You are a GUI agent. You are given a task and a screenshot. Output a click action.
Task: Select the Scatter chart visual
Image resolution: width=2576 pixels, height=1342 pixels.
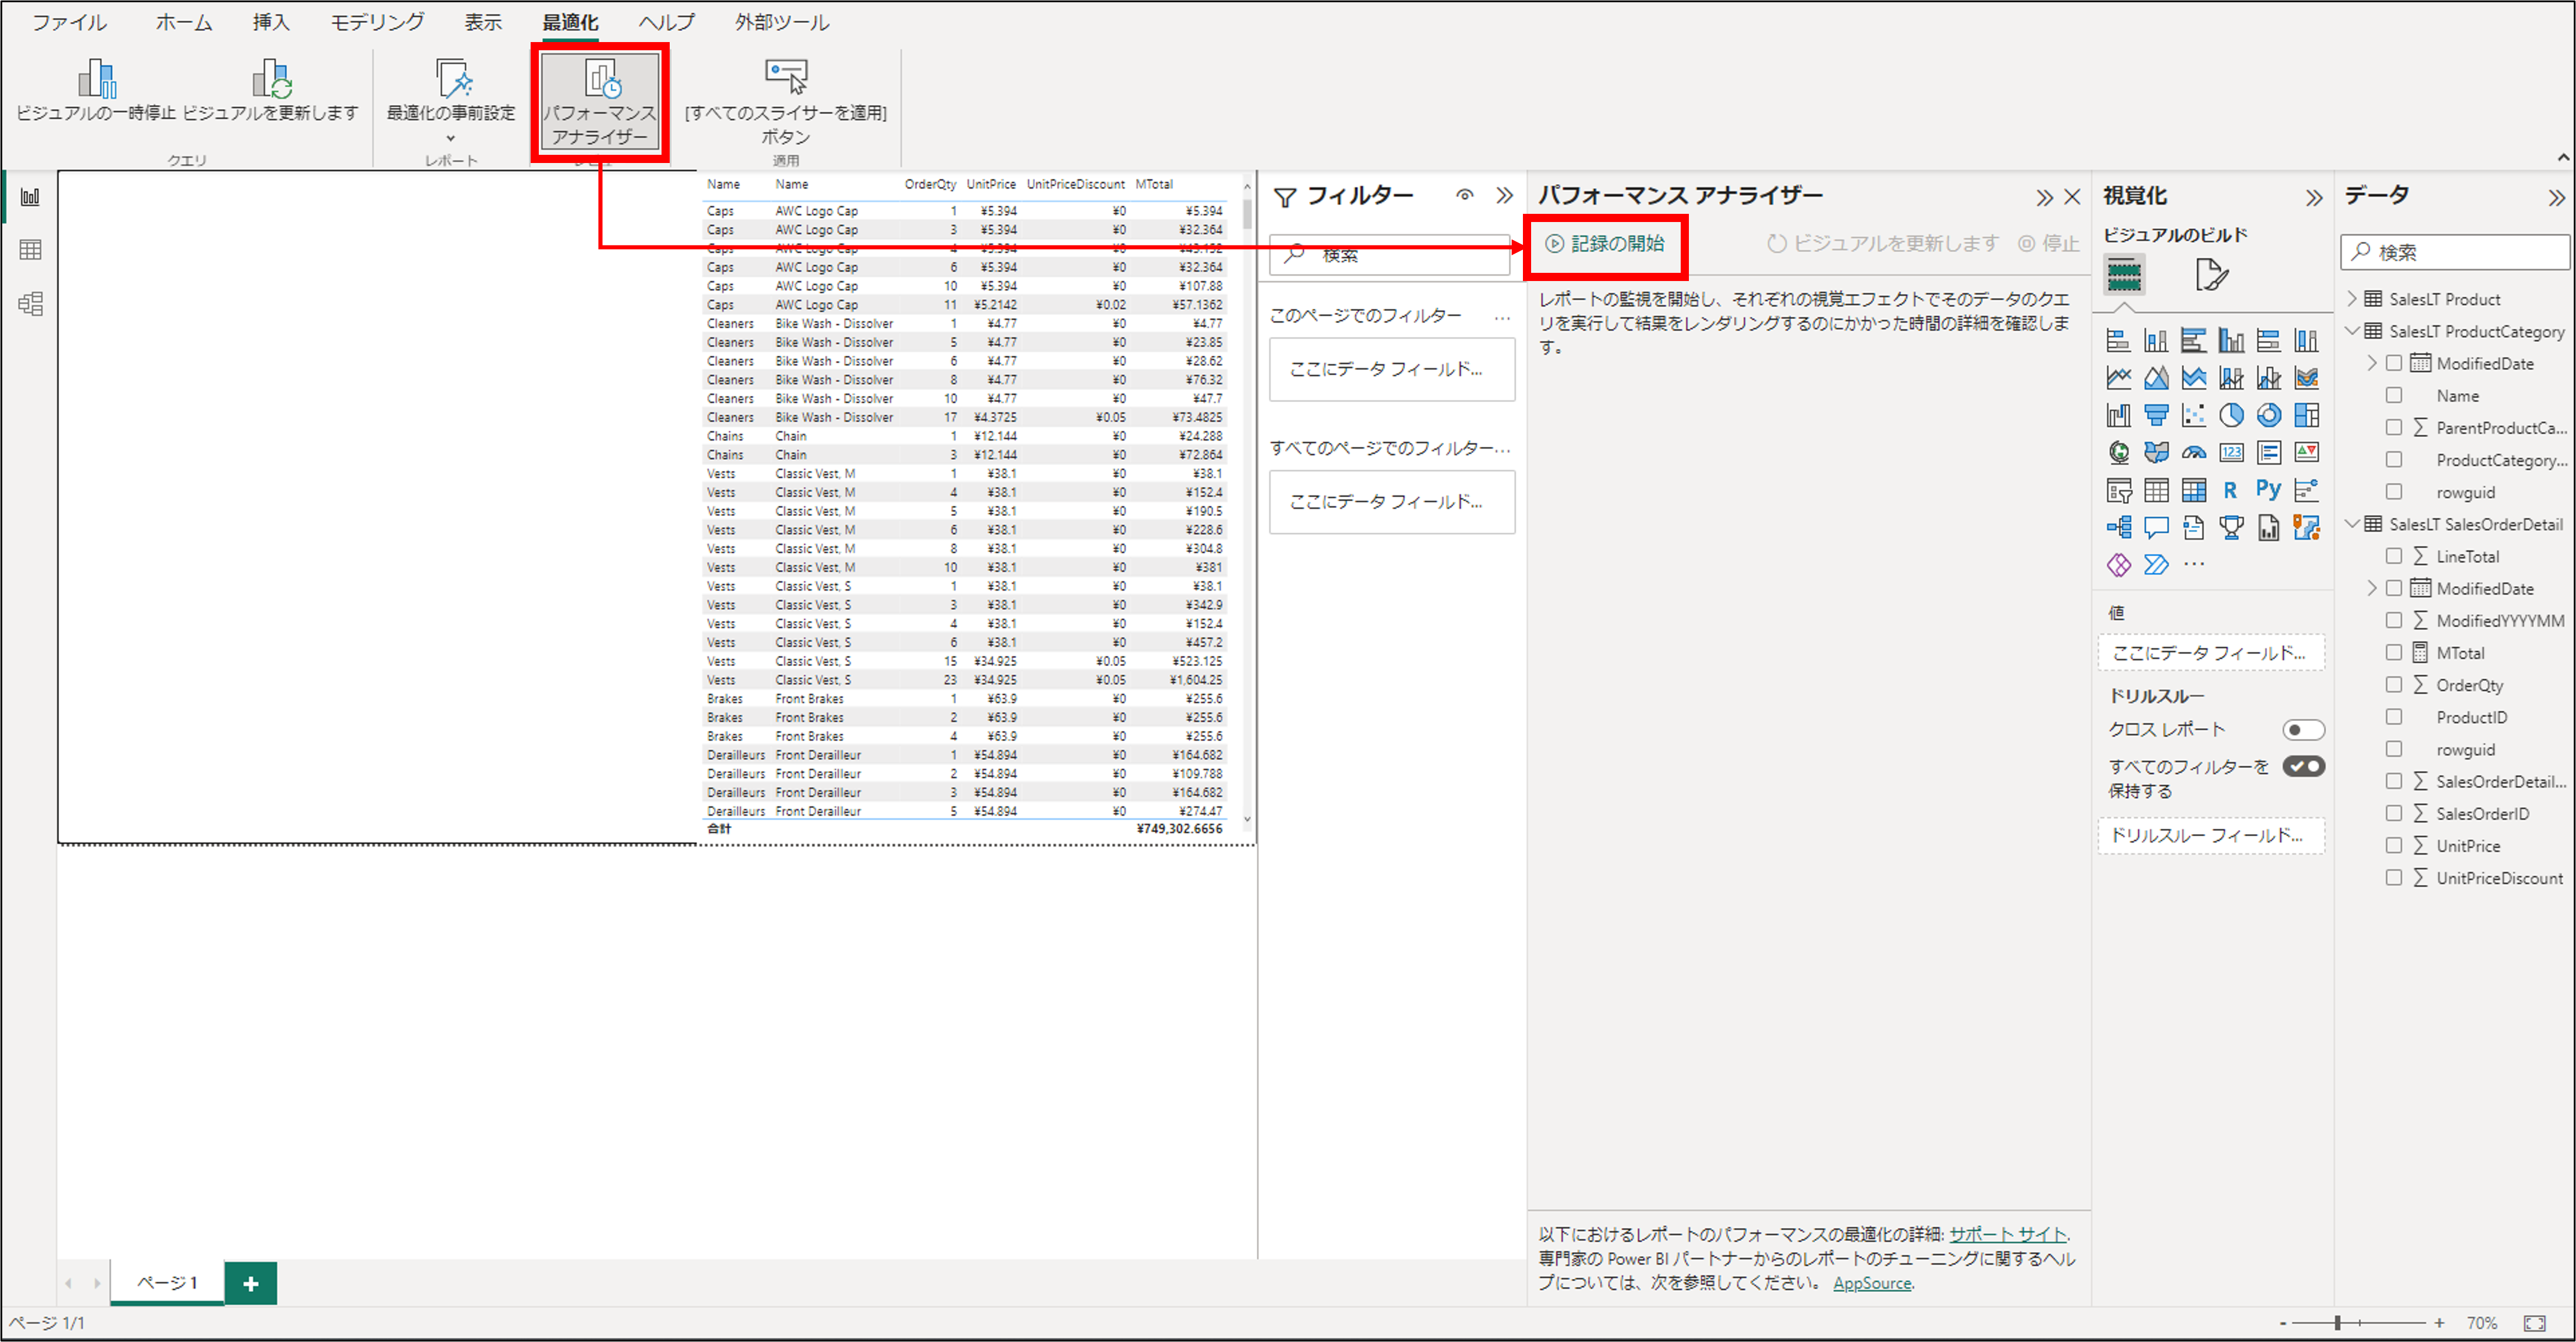tap(2194, 415)
